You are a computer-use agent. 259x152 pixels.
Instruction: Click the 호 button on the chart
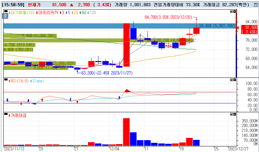tap(5, 16)
